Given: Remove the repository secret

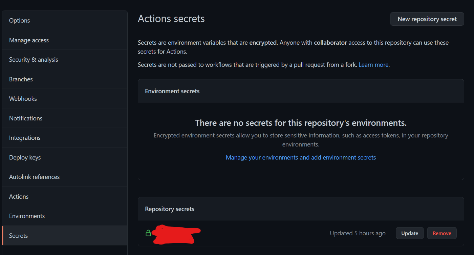Looking at the screenshot, I should pyautogui.click(x=442, y=233).
